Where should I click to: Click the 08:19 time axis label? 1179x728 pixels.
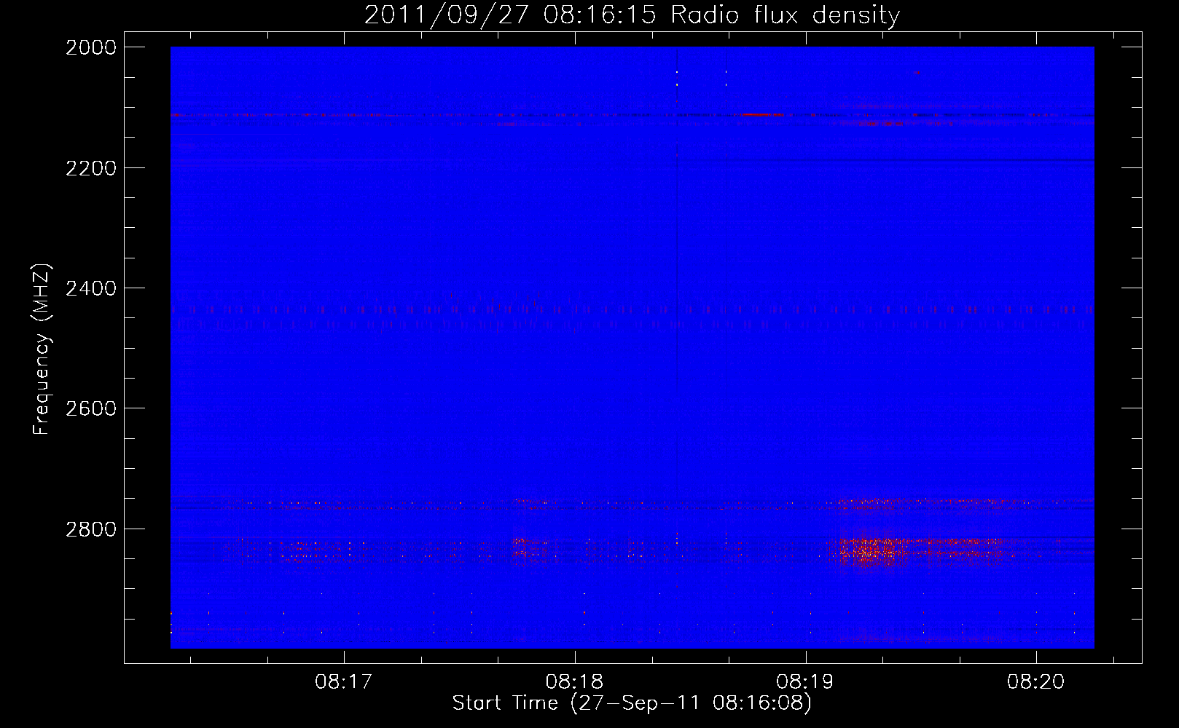click(805, 682)
